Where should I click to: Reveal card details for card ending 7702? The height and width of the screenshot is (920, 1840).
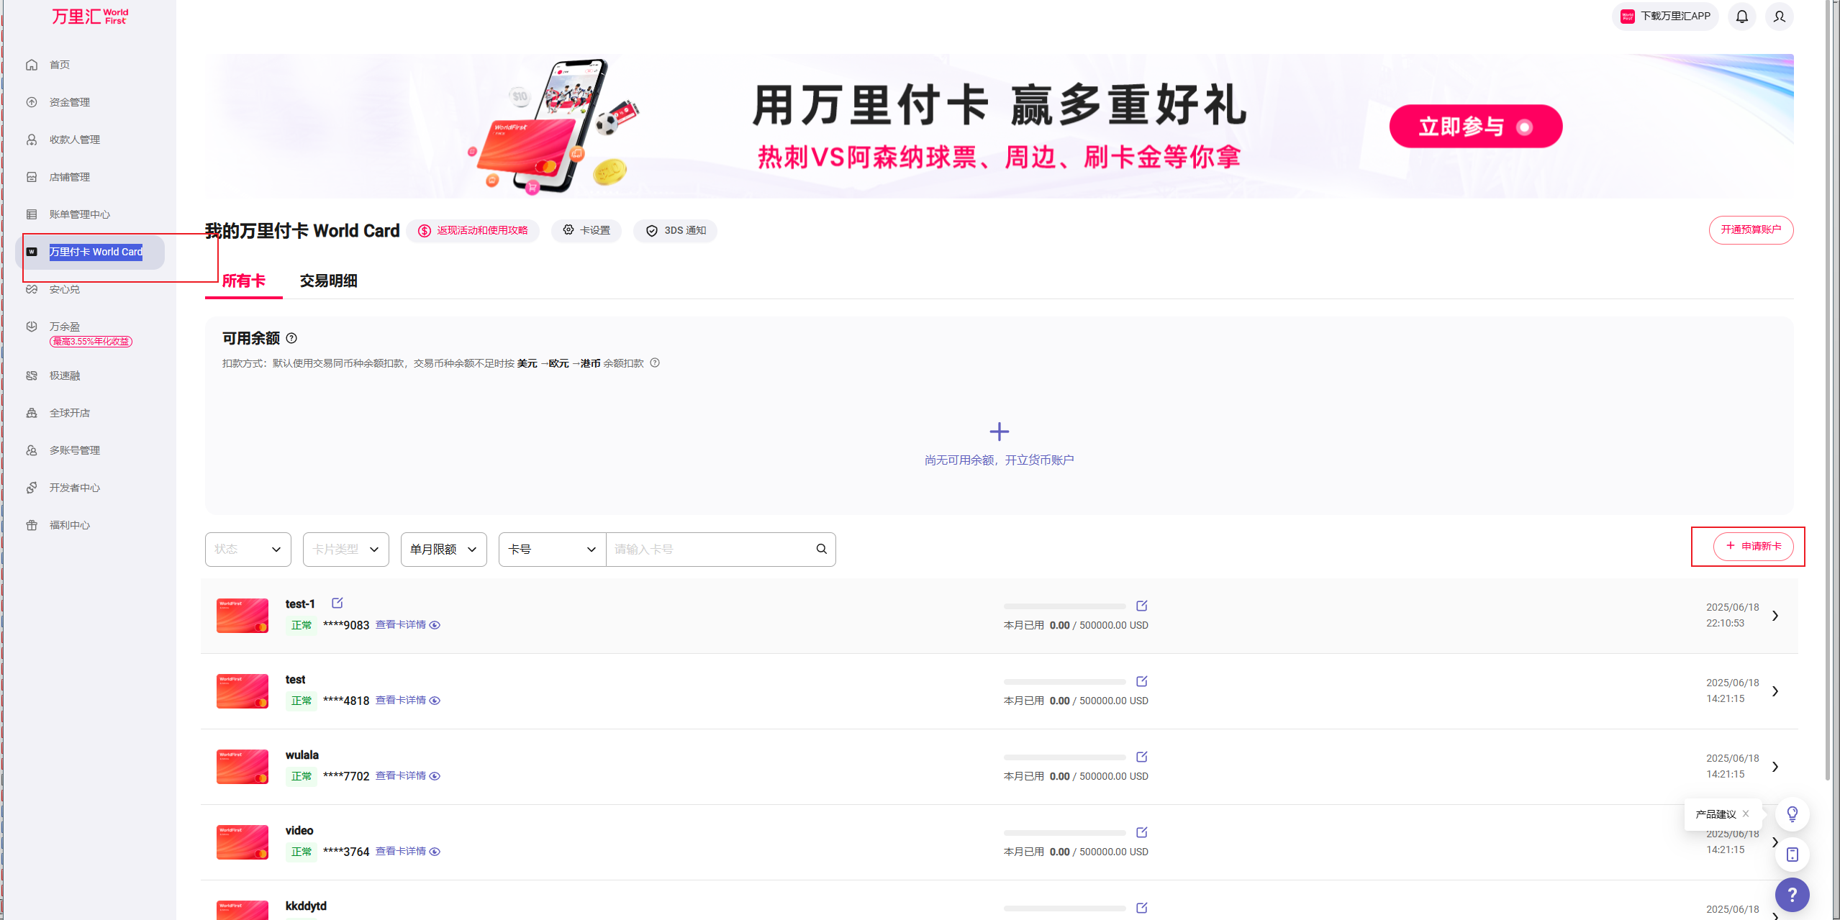408,776
